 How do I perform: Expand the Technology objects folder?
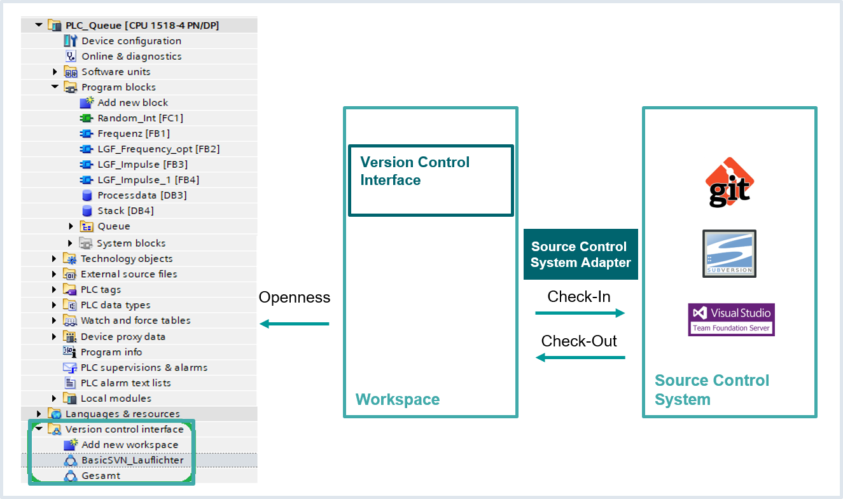click(x=55, y=259)
